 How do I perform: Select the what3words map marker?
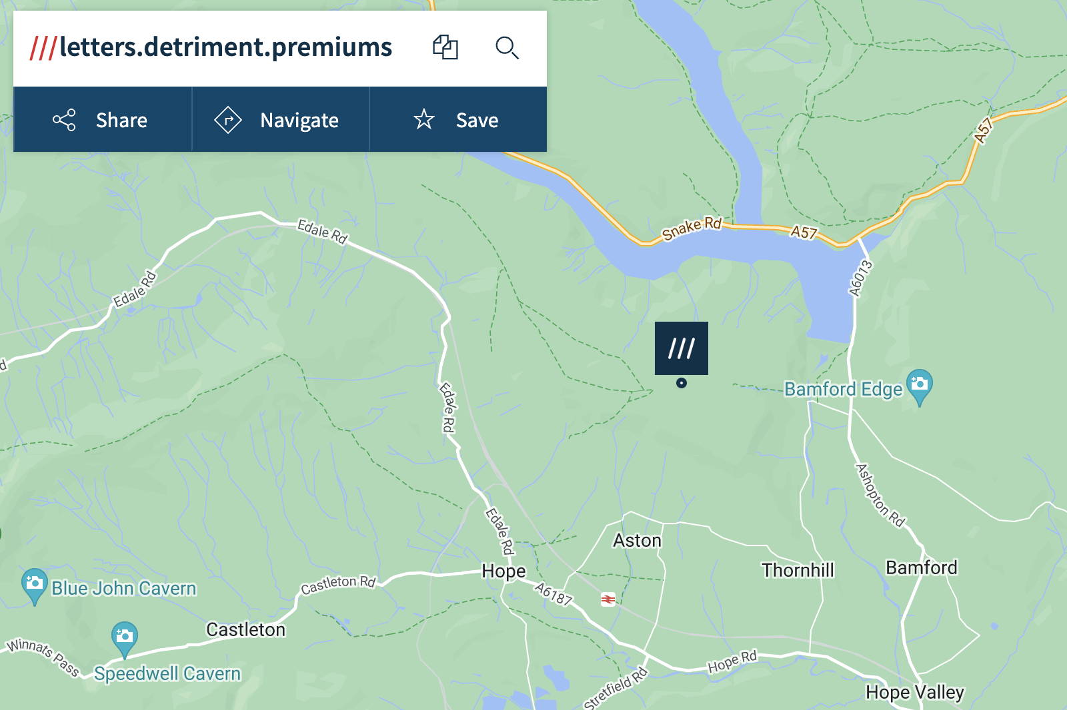(681, 348)
